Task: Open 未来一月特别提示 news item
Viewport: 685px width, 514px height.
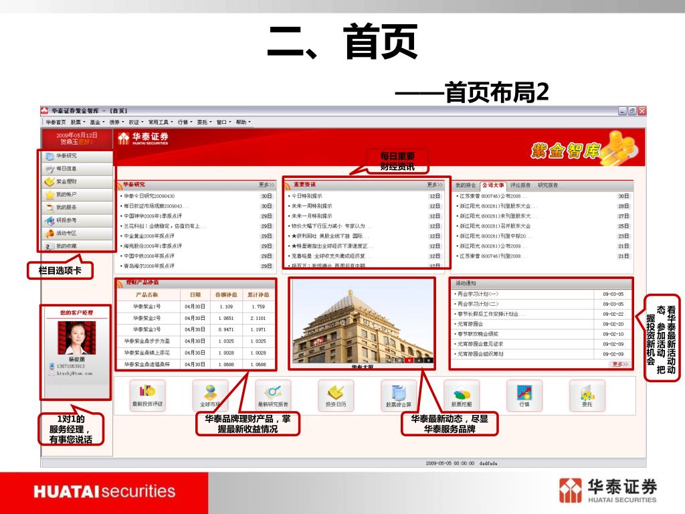Action: (312, 216)
